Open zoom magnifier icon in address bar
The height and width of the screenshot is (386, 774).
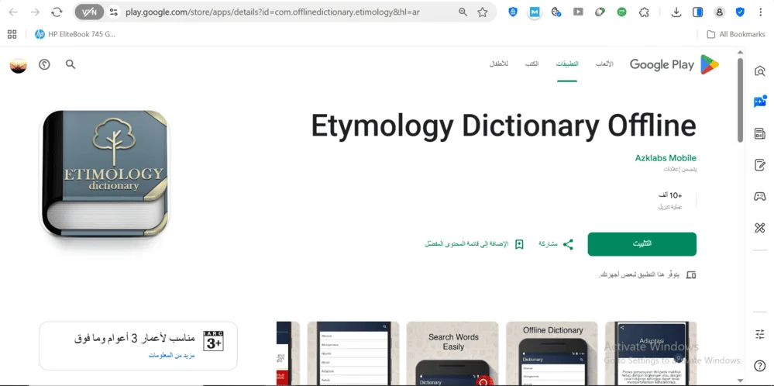[463, 12]
